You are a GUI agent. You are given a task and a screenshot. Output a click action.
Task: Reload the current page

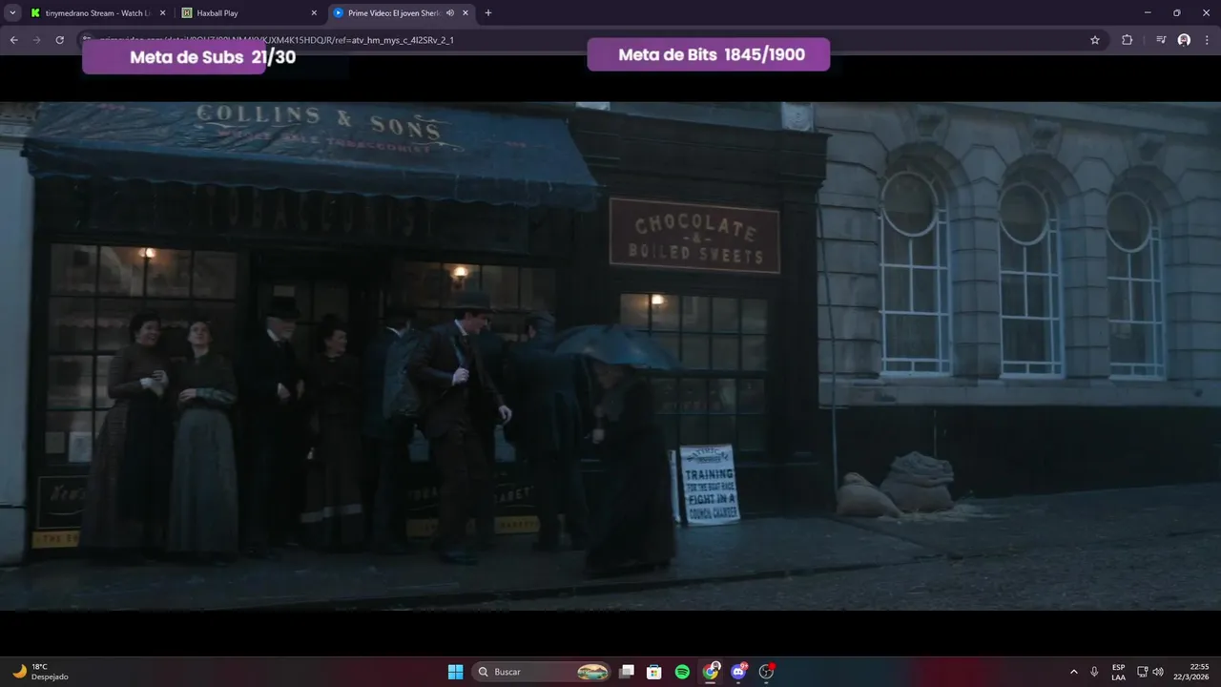tap(59, 40)
